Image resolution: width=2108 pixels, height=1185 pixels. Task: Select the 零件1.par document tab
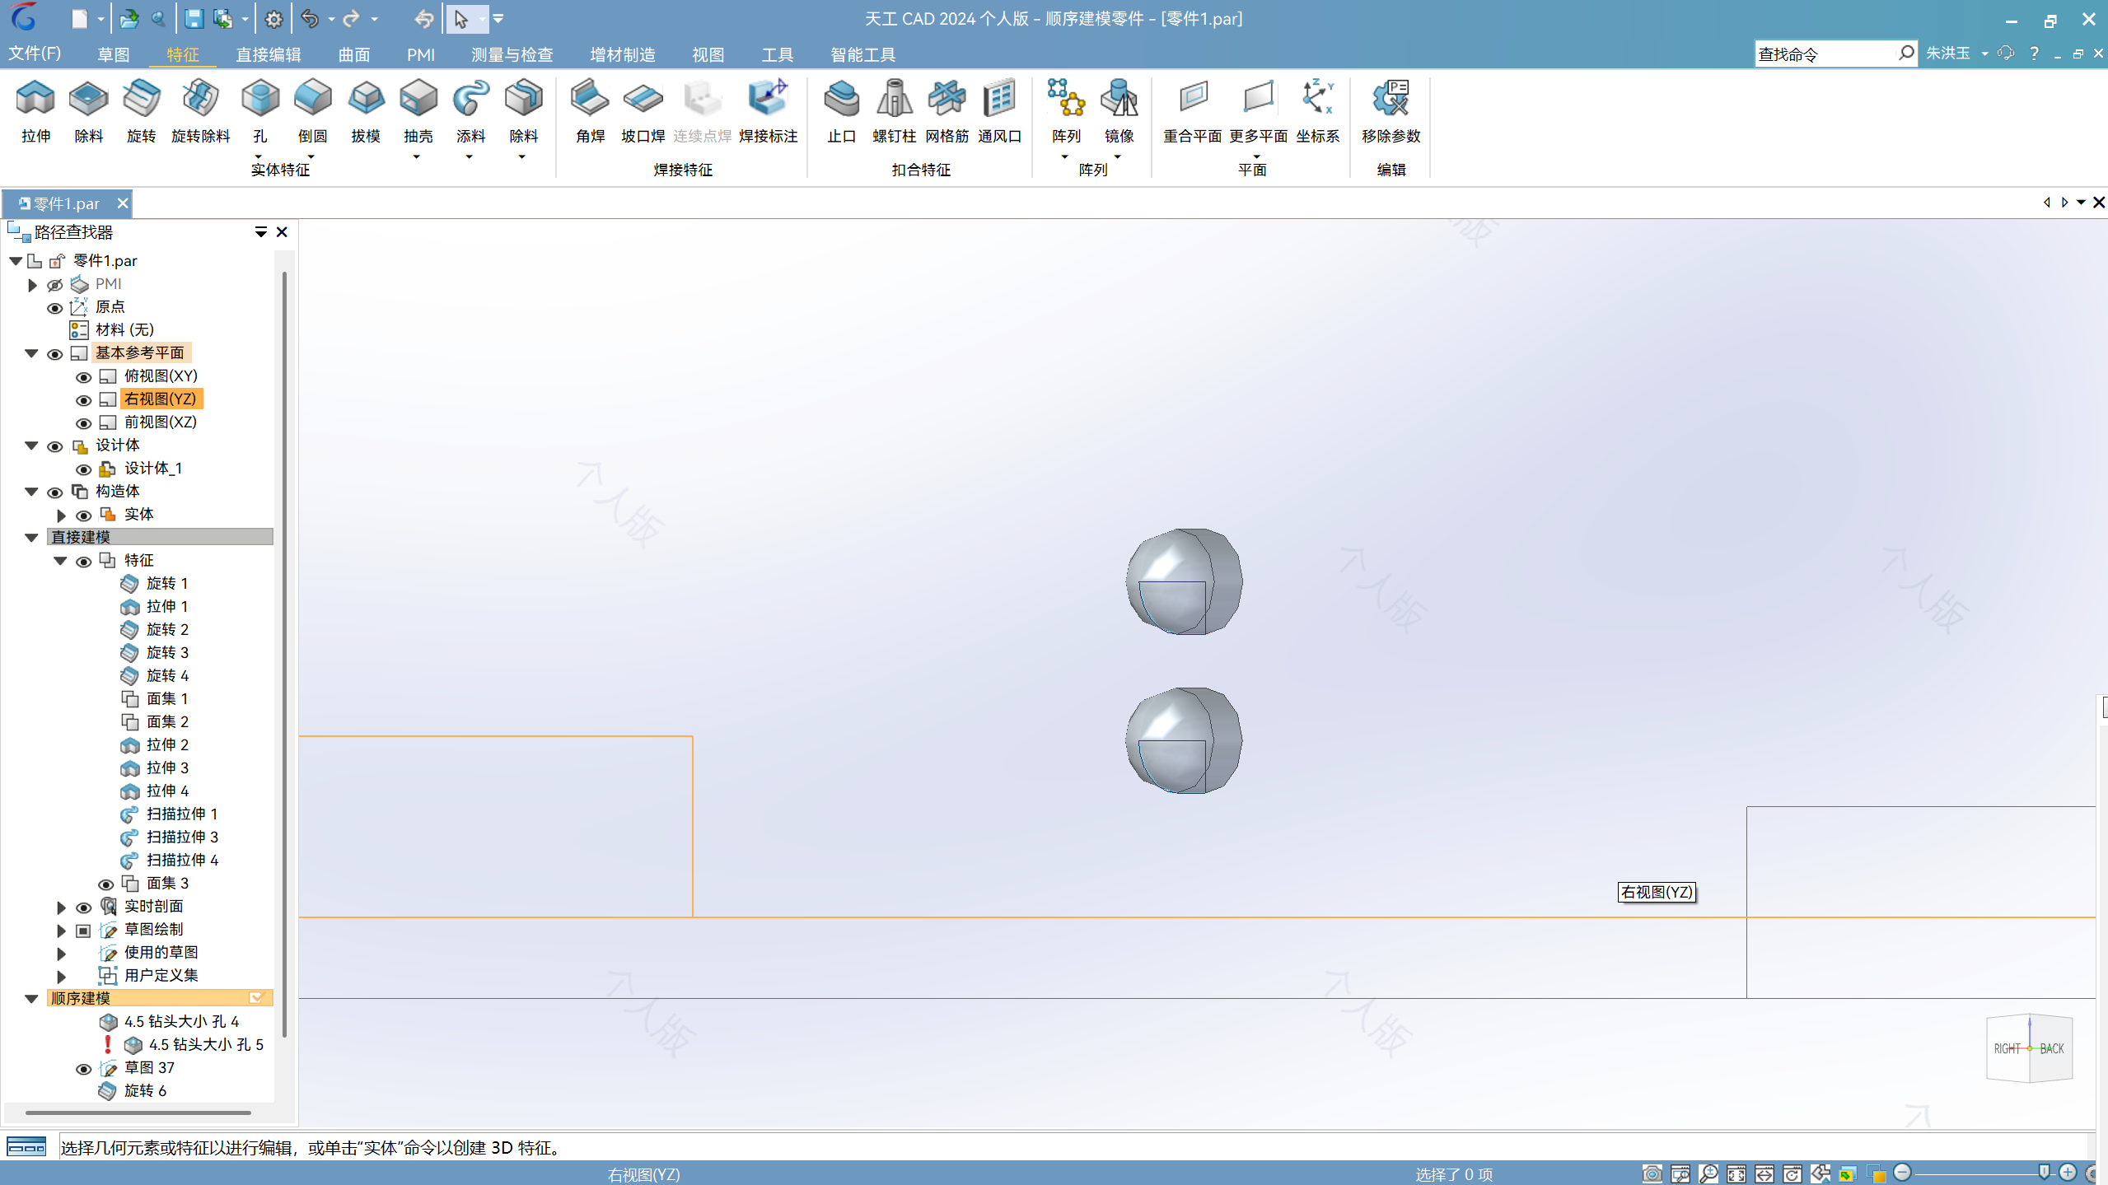tap(66, 203)
